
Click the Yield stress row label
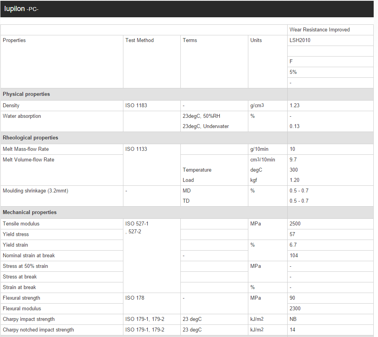coord(16,234)
